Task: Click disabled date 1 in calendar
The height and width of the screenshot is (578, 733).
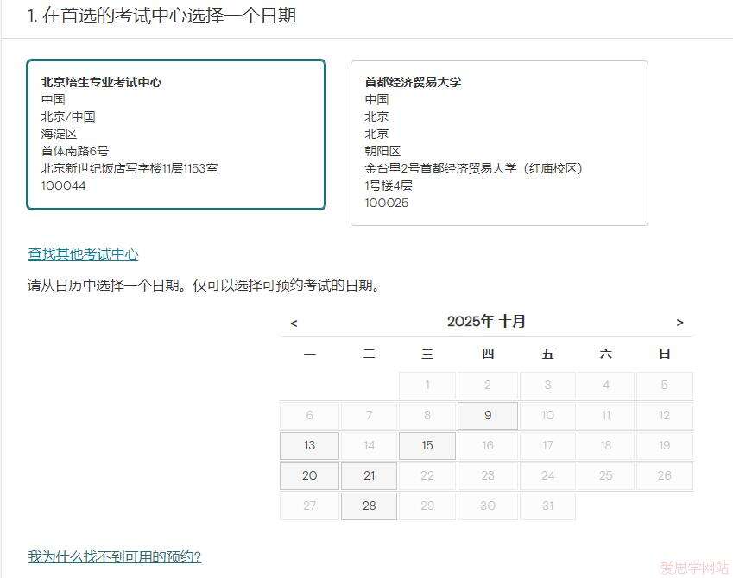Action: point(427,386)
